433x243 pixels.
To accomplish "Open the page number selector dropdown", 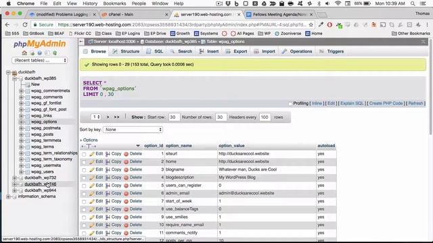I will [x=95, y=117].
